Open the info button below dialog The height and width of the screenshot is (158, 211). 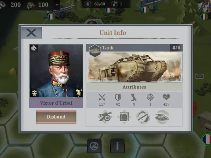click(x=117, y=146)
